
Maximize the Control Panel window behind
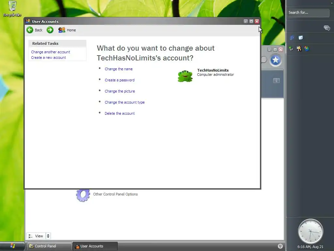click(x=275, y=50)
